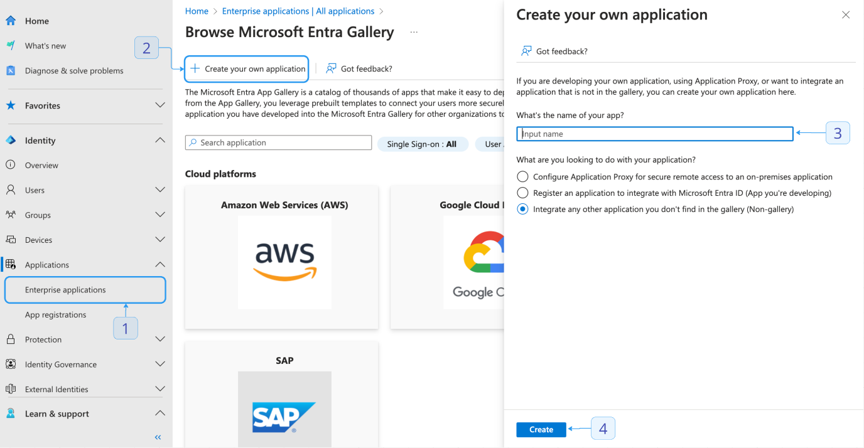Click the Identity Governance icon
The height and width of the screenshot is (448, 864).
pos(11,364)
